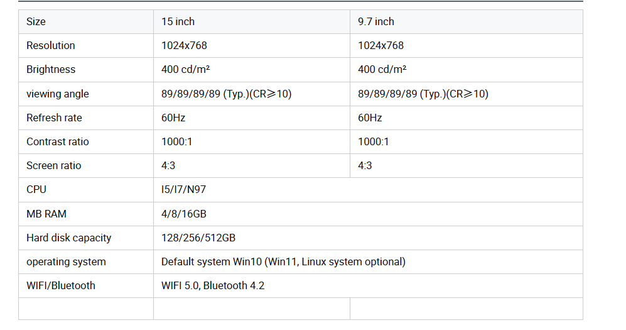The image size is (626, 330).
Task: Click the "CPU" row label
Action: click(x=36, y=190)
